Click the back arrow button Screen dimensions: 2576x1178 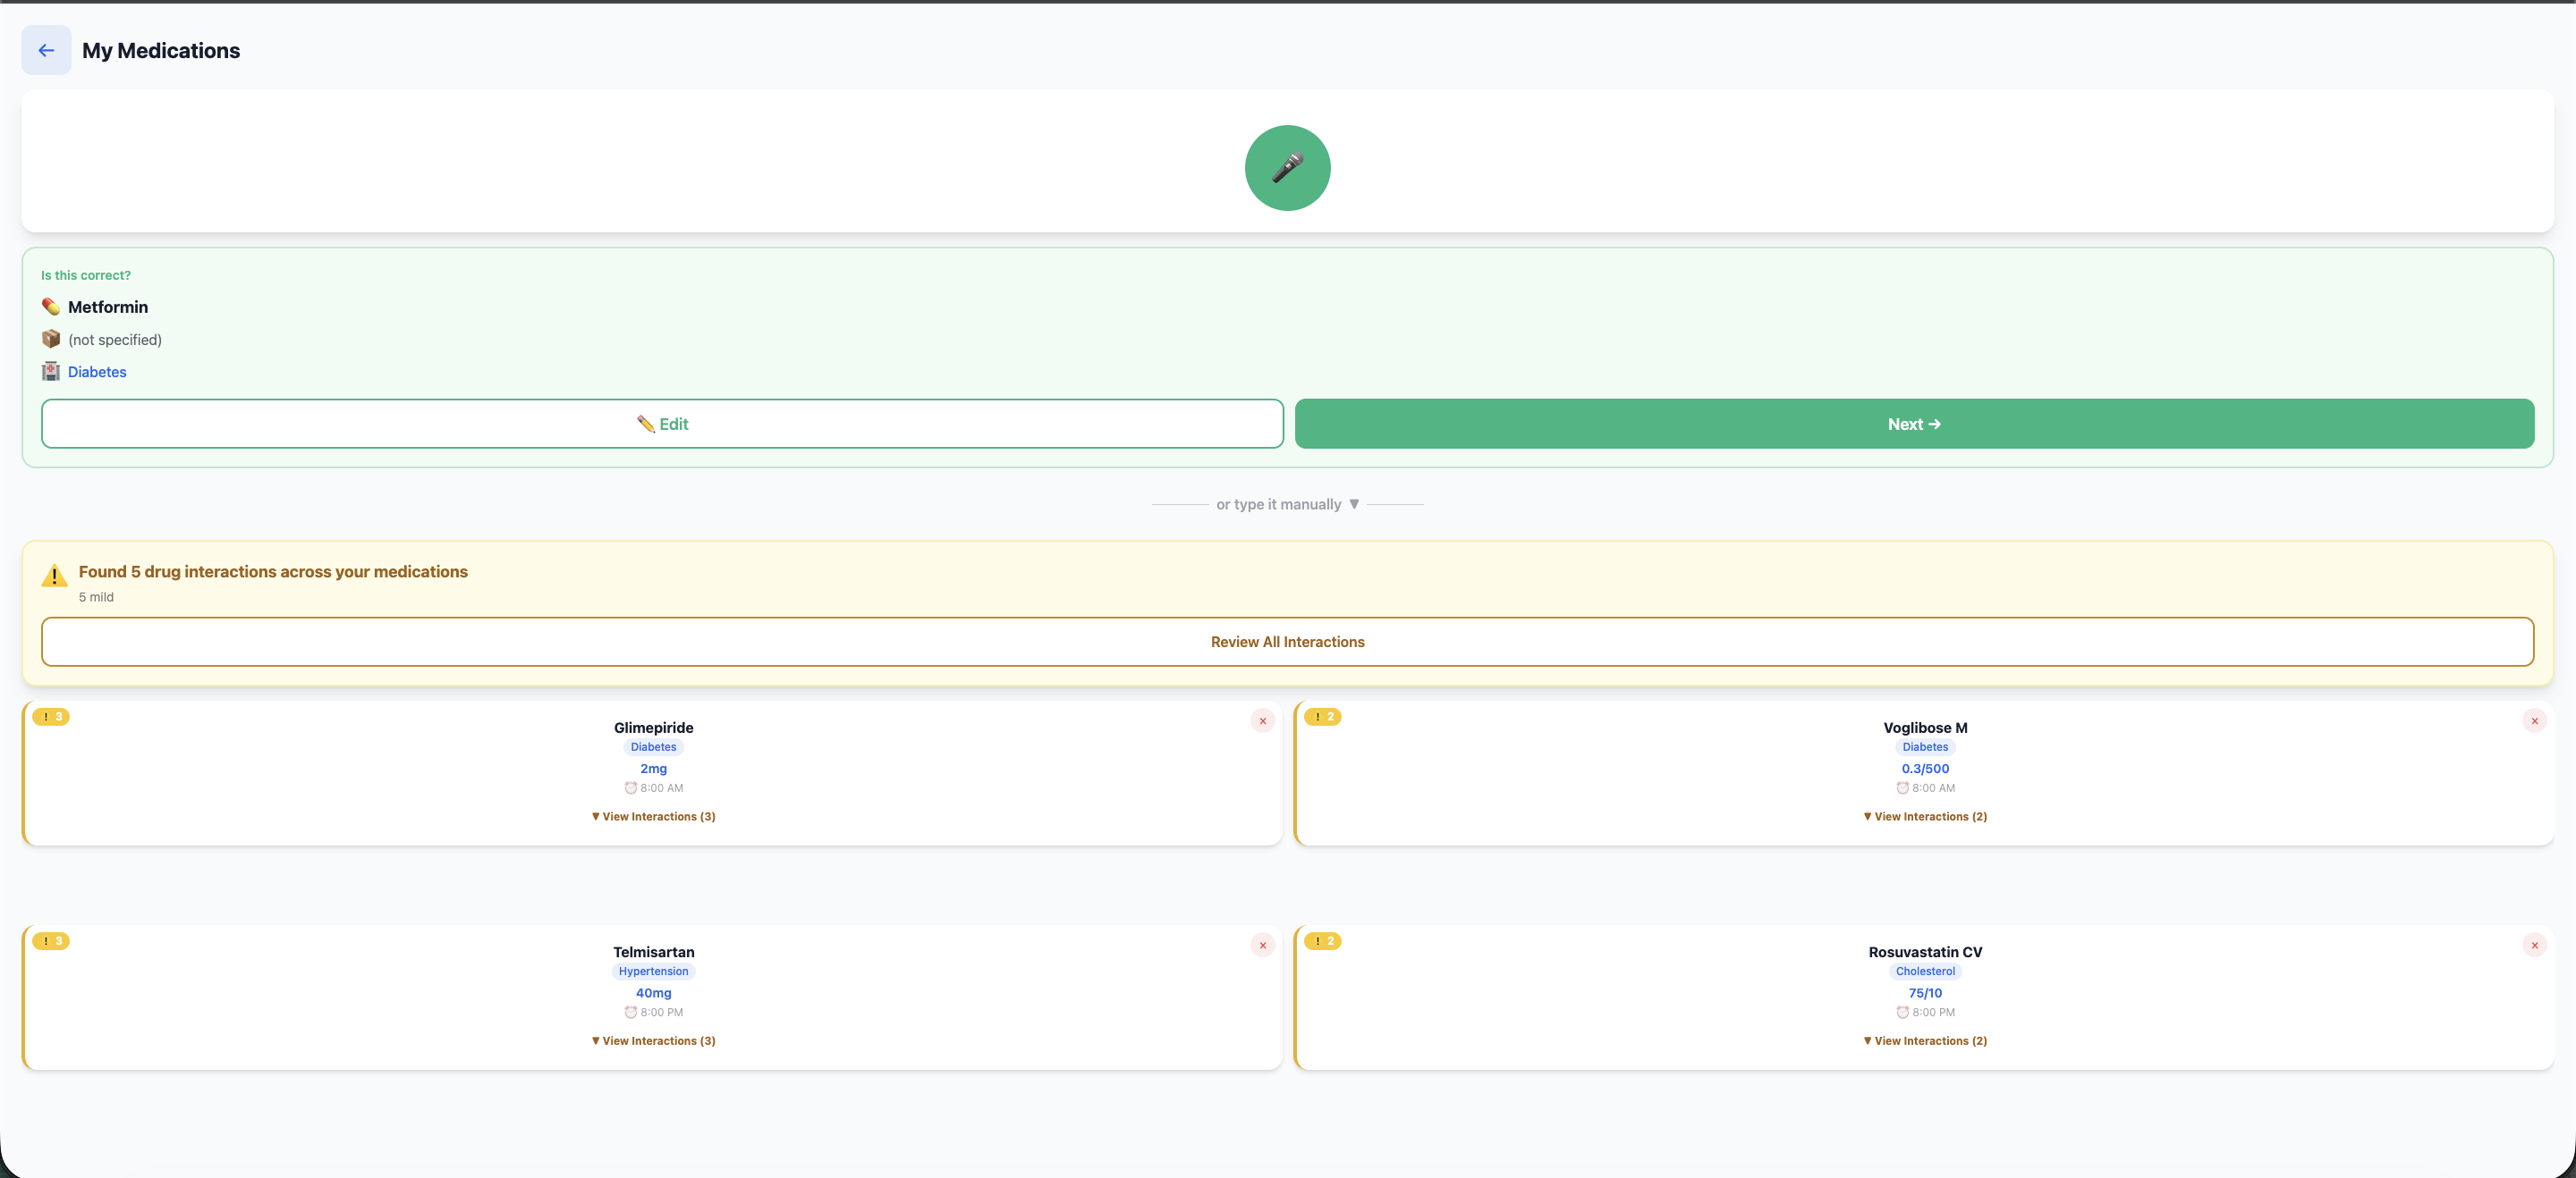(x=46, y=50)
